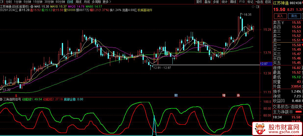Image resolution: width=303 pixels, height=136 pixels.
Task: Click the list icon next to 主力净额
Action: (x=291, y=112)
